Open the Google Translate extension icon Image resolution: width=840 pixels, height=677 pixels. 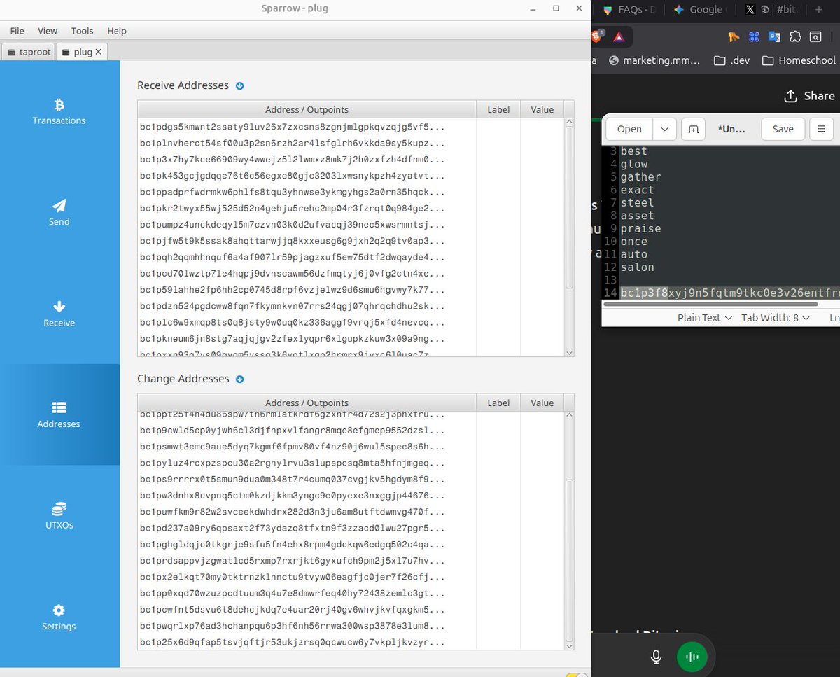pyautogui.click(x=774, y=37)
